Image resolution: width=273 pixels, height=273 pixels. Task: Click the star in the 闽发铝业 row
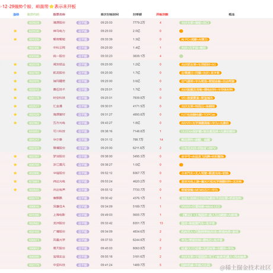[15, 65]
